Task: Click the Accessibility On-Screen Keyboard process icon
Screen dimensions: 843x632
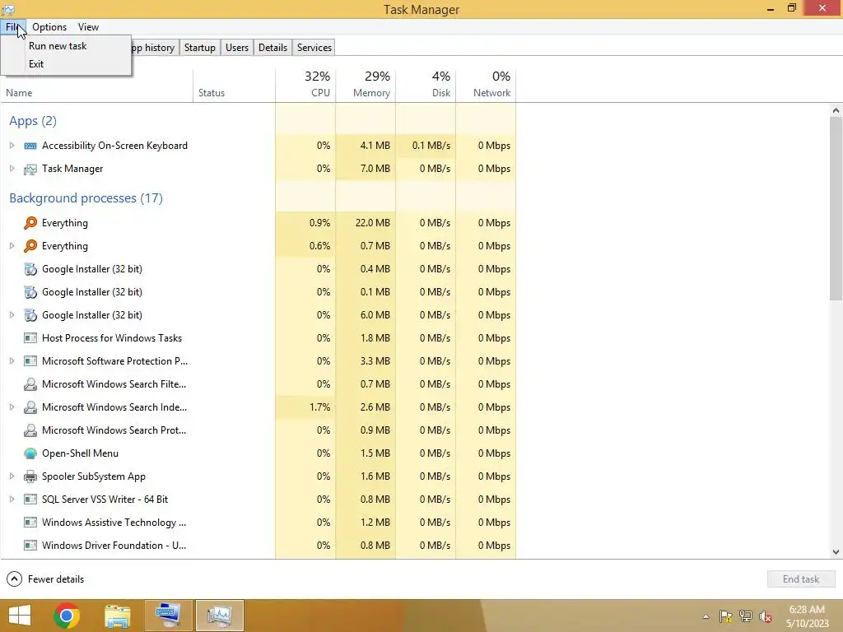Action: click(30, 146)
